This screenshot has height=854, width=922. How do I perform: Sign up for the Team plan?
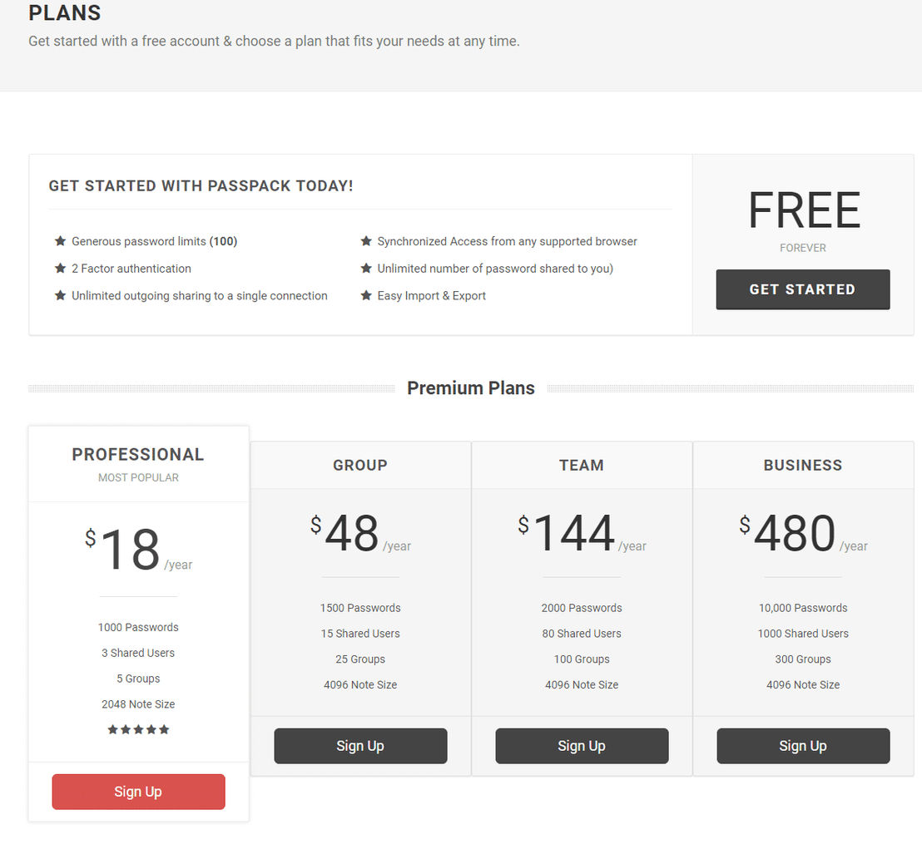click(x=582, y=746)
